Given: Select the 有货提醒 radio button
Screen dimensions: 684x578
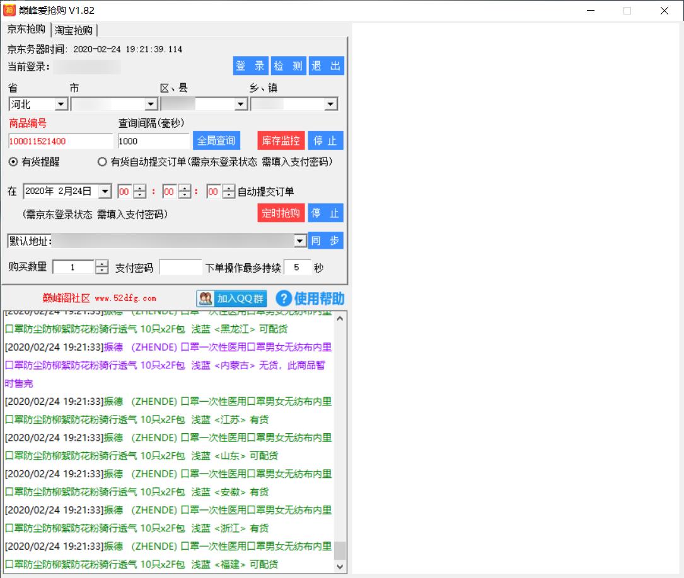Looking at the screenshot, I should click(13, 162).
